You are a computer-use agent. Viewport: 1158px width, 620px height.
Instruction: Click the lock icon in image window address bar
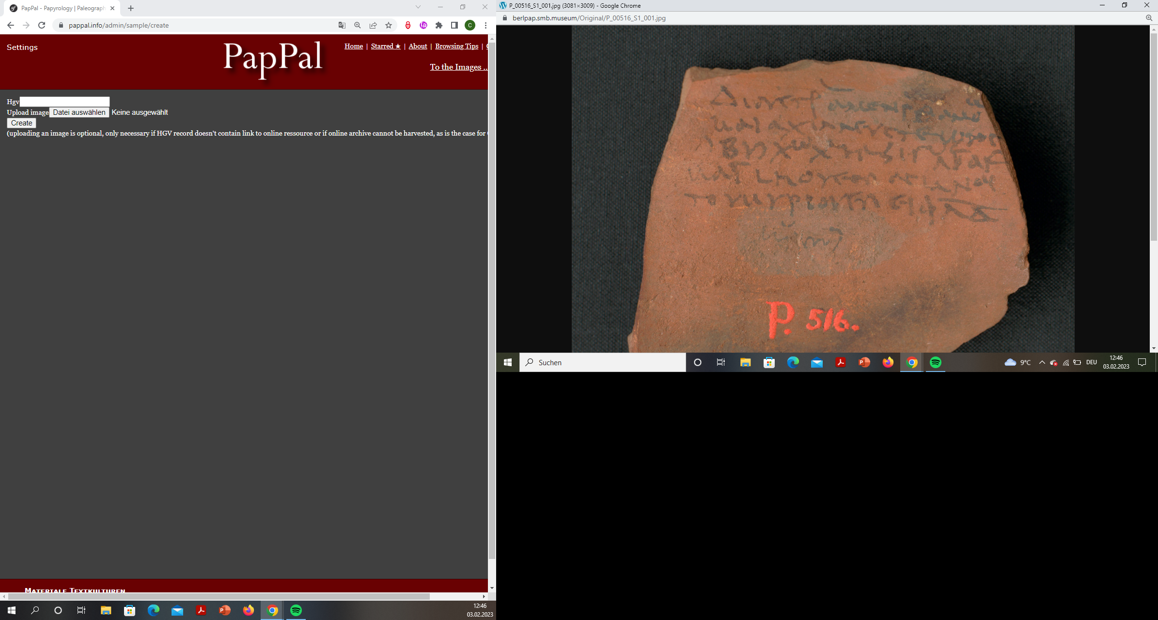tap(505, 18)
